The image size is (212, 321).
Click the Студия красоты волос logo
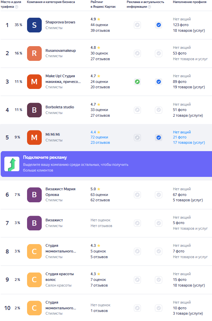click(34, 280)
